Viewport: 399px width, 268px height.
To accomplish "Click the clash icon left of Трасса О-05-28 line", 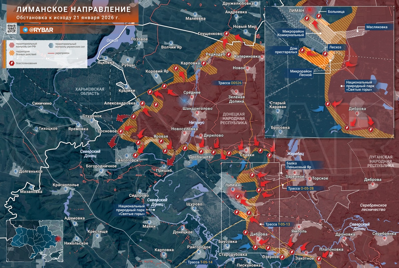I will point(259,190).
